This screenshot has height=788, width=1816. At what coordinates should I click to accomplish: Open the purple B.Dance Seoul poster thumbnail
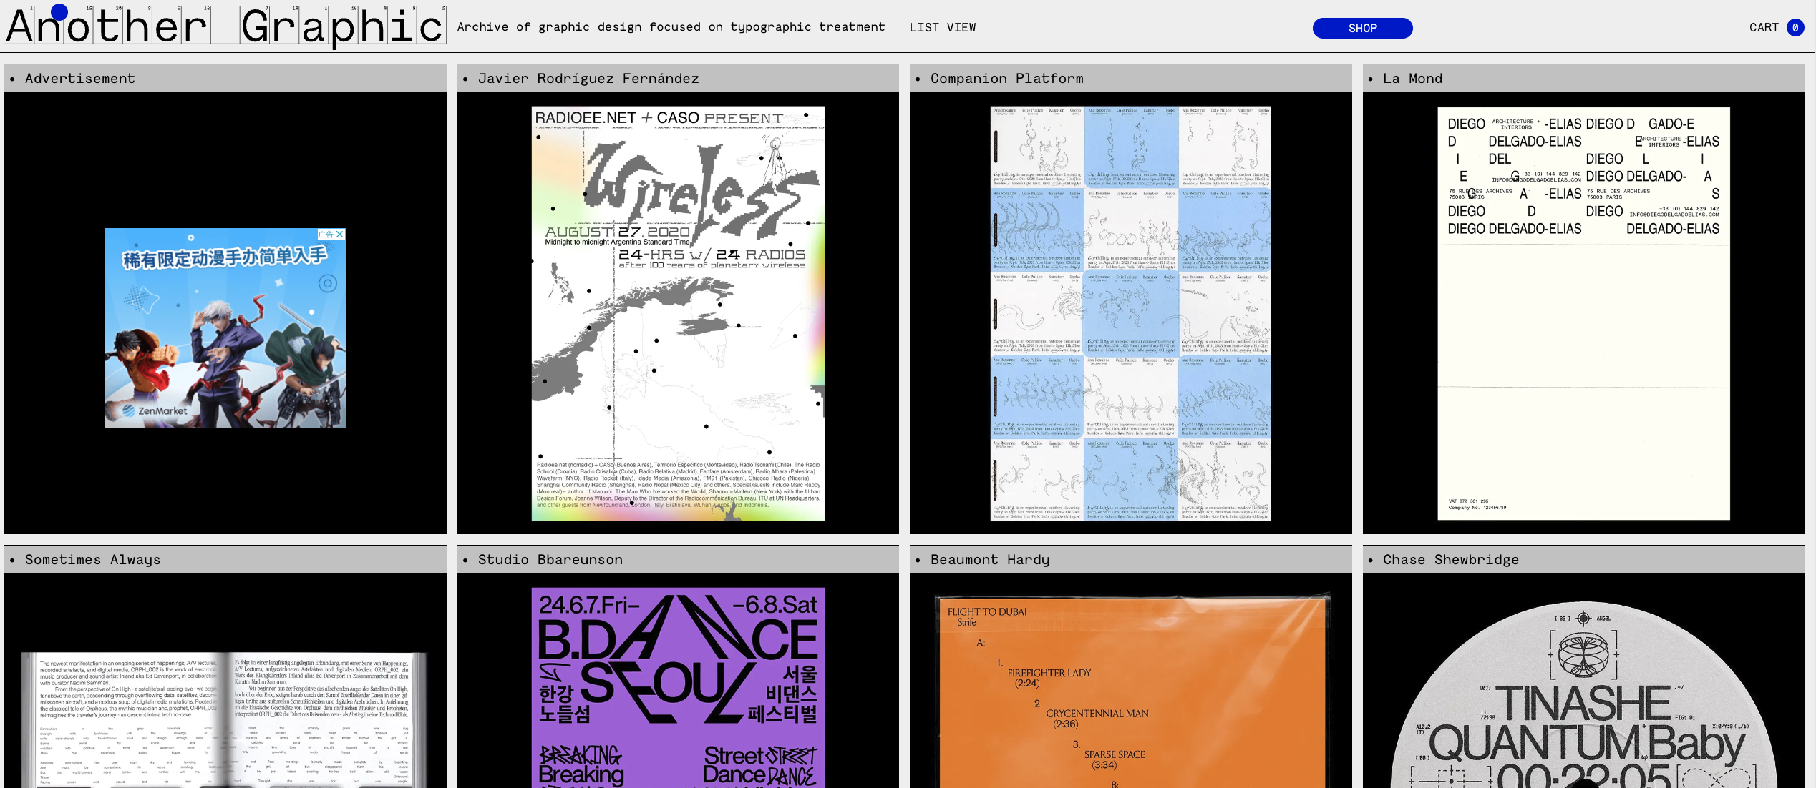coord(678,688)
